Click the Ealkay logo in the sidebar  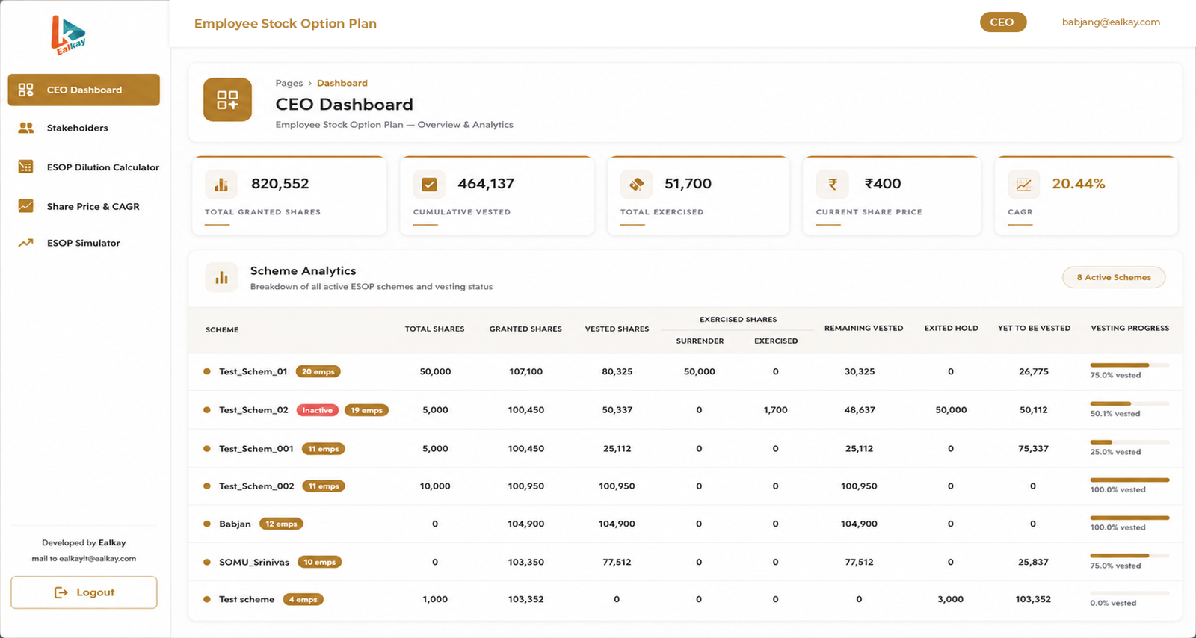tap(68, 35)
